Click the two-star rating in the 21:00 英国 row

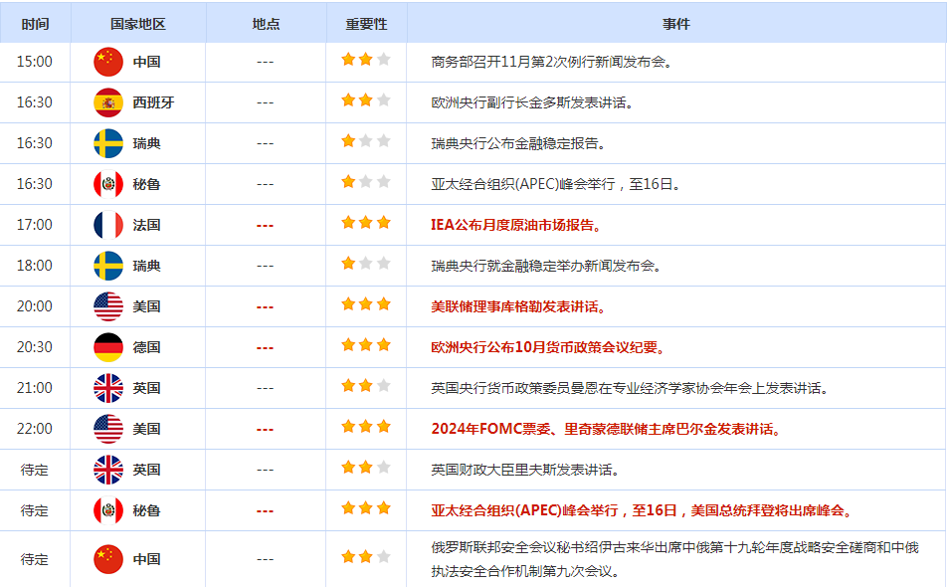(366, 386)
